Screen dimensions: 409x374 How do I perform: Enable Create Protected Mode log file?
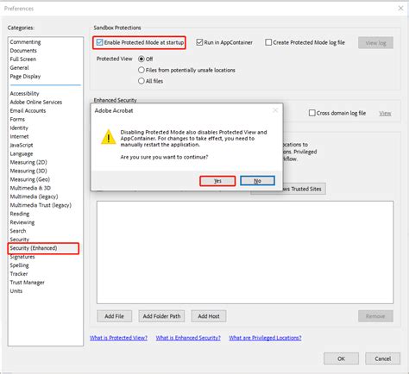click(268, 42)
